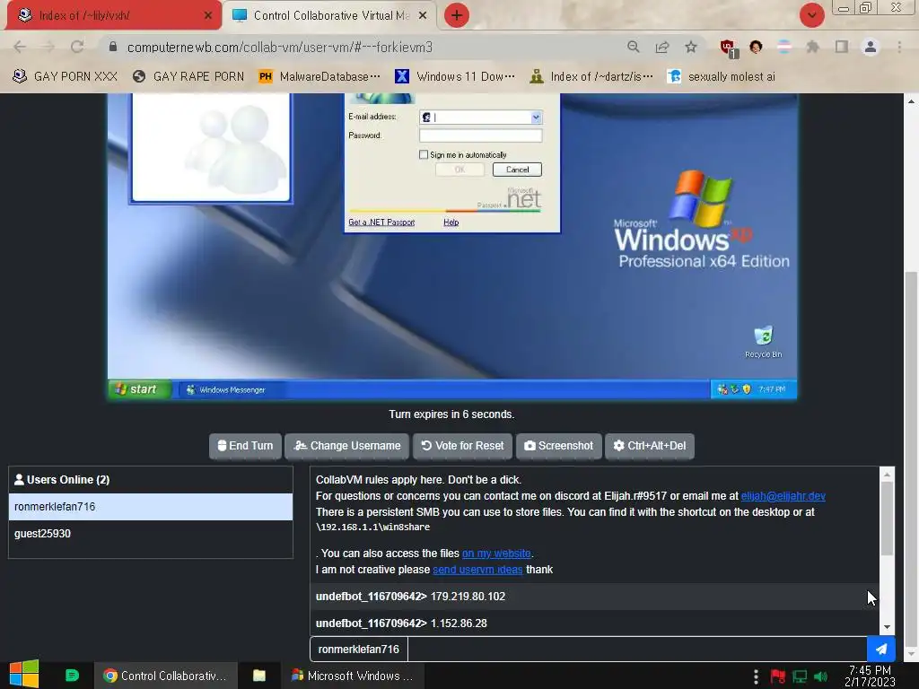919x689 pixels.
Task: Open the uBlock Origin extension icon
Action: point(729,48)
